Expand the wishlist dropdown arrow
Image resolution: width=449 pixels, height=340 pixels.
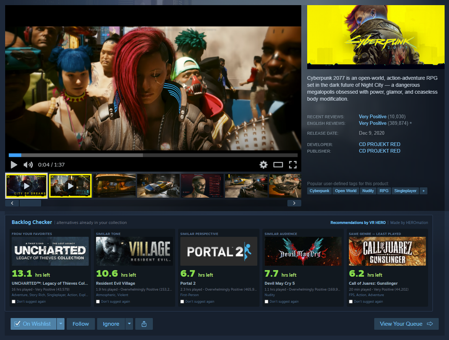[61, 324]
